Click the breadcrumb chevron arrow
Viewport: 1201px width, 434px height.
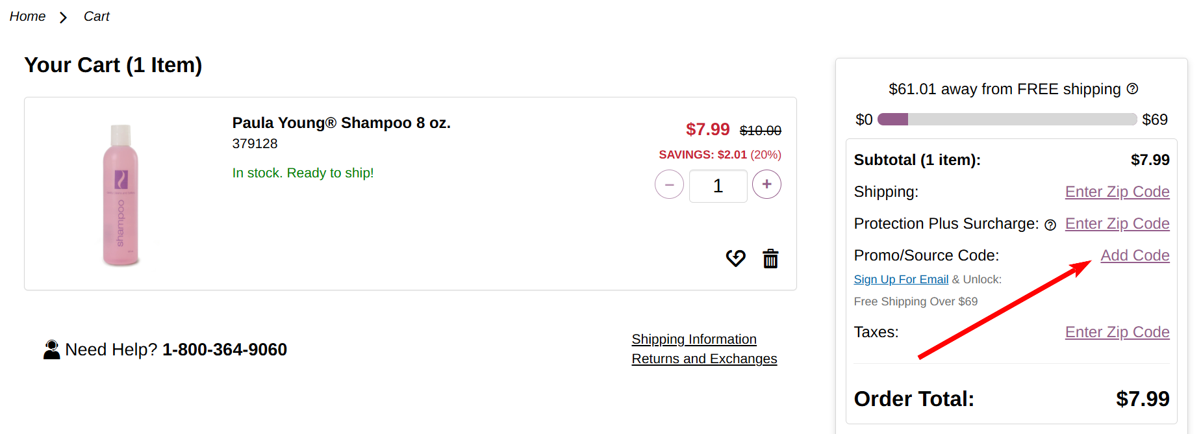point(63,18)
